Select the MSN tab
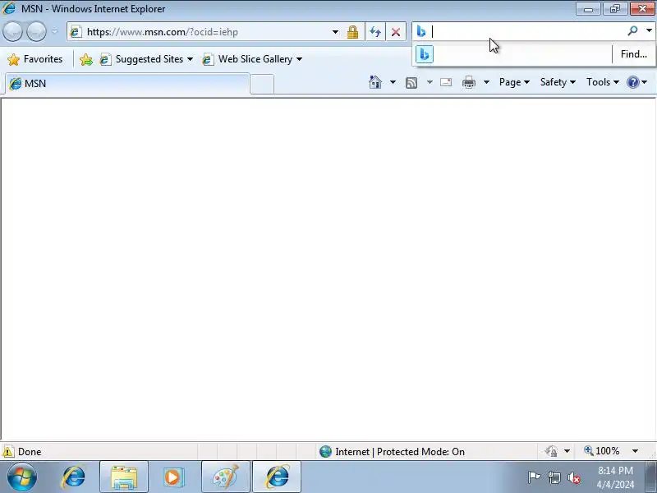The image size is (657, 493). click(x=127, y=84)
